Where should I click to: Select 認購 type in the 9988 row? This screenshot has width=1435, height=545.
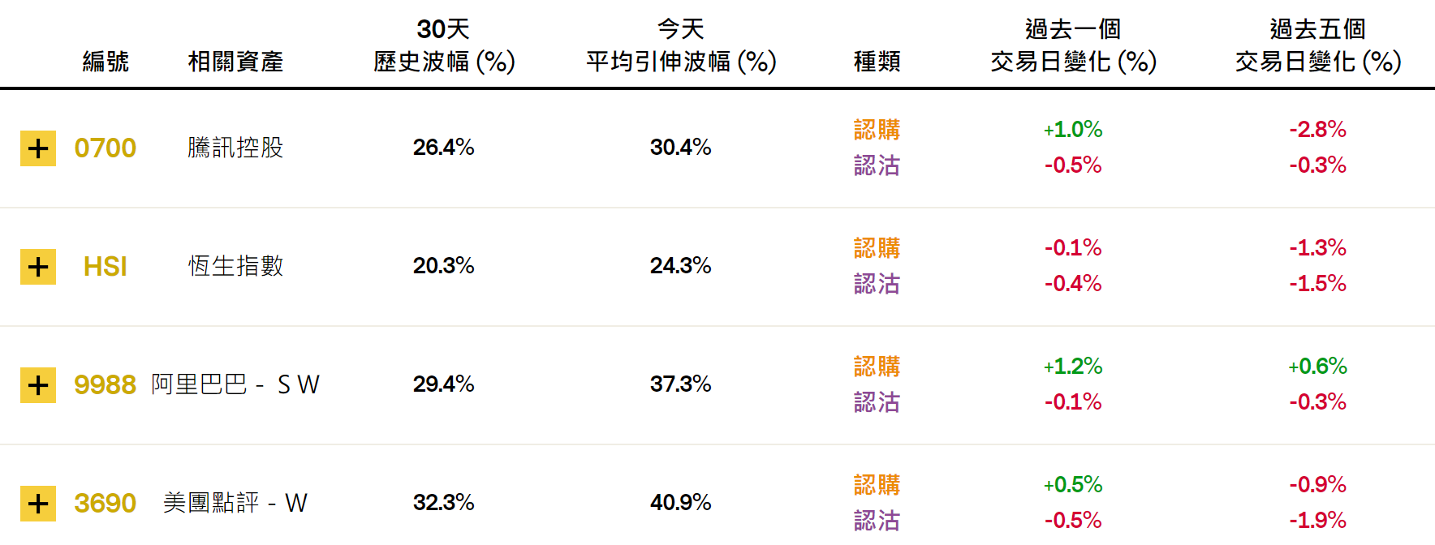click(877, 367)
